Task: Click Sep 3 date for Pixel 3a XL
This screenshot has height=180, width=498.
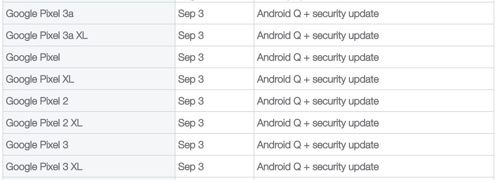Action: click(191, 36)
